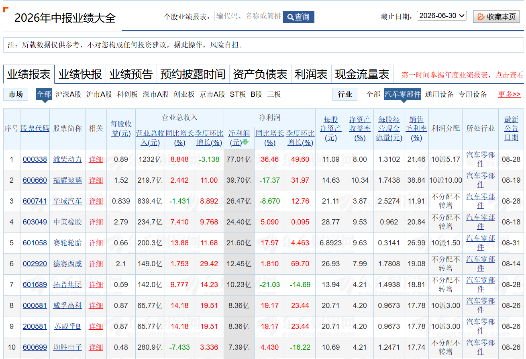Open the 利润表 tab

click(311, 74)
